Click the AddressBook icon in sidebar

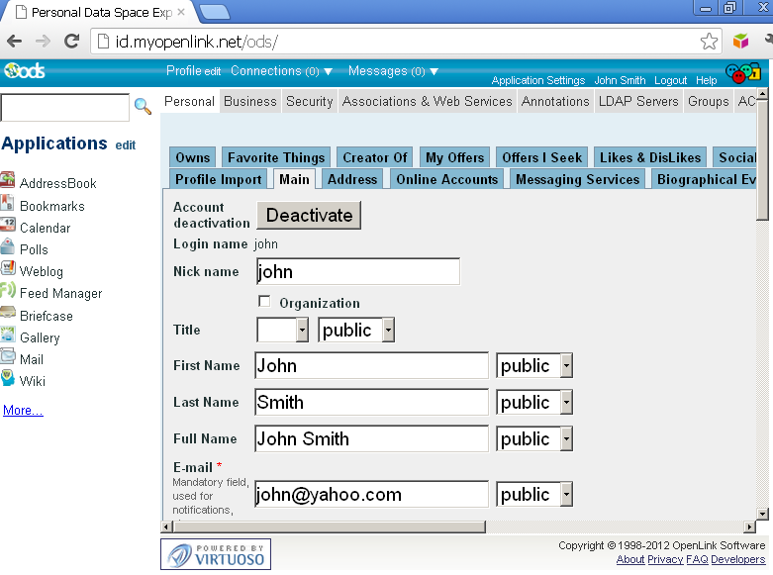8,182
